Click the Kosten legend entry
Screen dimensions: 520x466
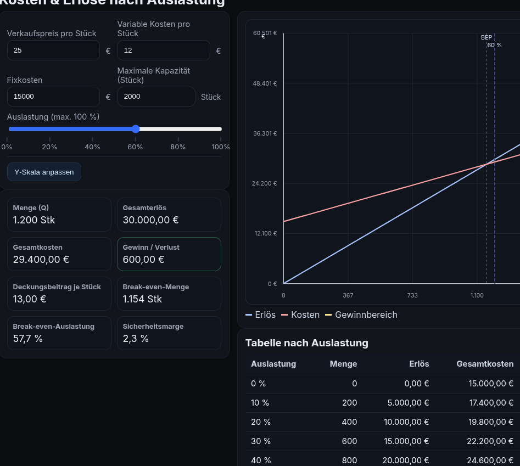pyautogui.click(x=300, y=315)
